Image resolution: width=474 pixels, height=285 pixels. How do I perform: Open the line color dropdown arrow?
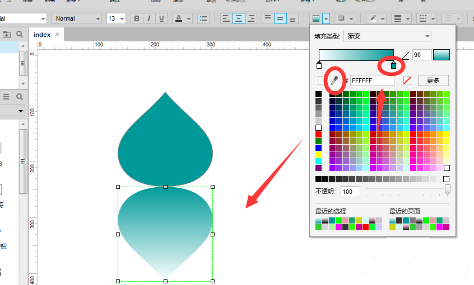[x=383, y=18]
